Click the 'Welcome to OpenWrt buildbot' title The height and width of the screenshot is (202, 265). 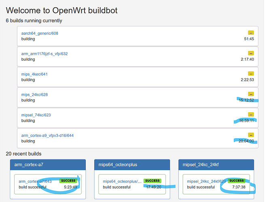pyautogui.click(x=61, y=11)
